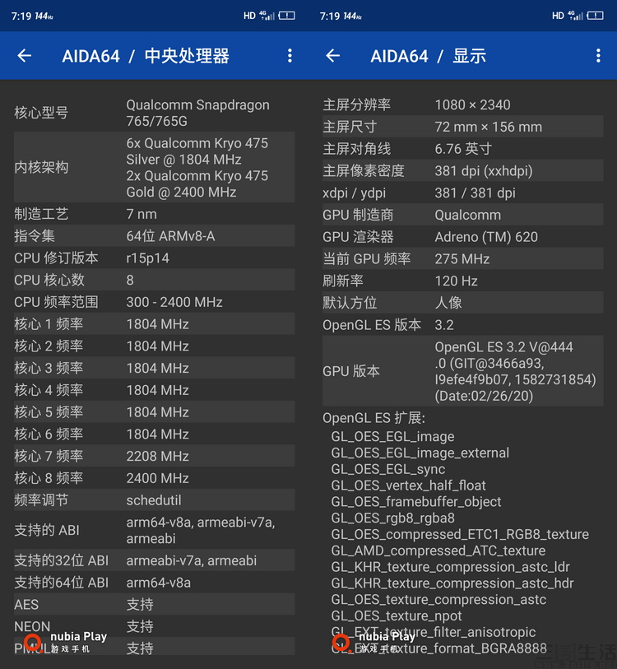The width and height of the screenshot is (617, 669).
Task: Select the CPU 核心数 row
Action: pos(155,280)
